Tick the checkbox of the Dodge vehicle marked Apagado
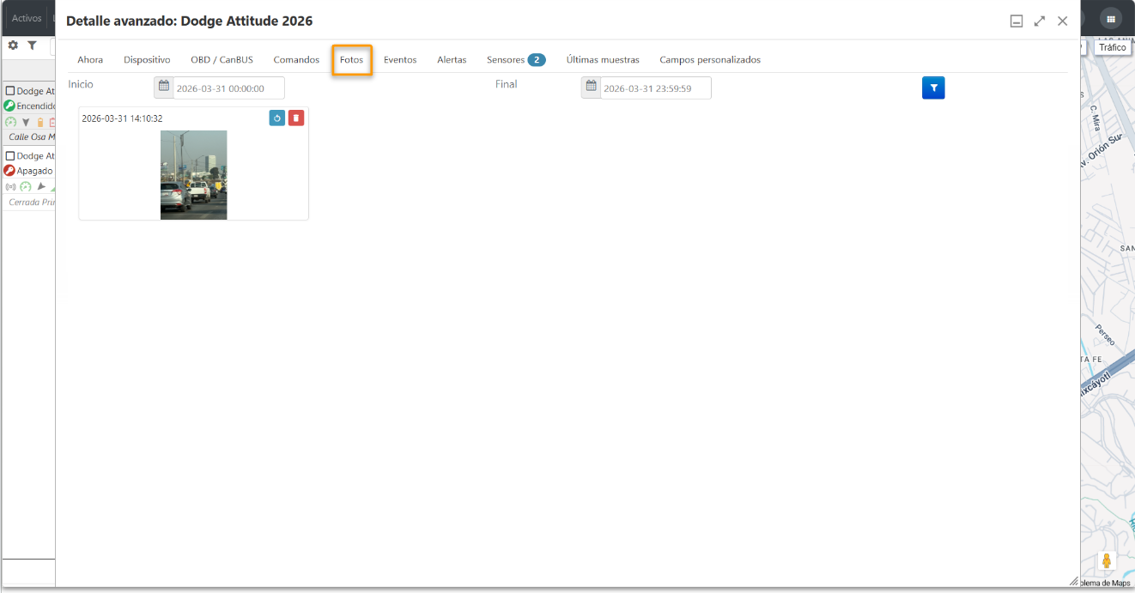The height and width of the screenshot is (593, 1135). click(x=10, y=156)
